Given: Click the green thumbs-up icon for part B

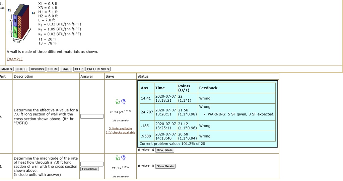Looking at the screenshot, I should 118,158.
